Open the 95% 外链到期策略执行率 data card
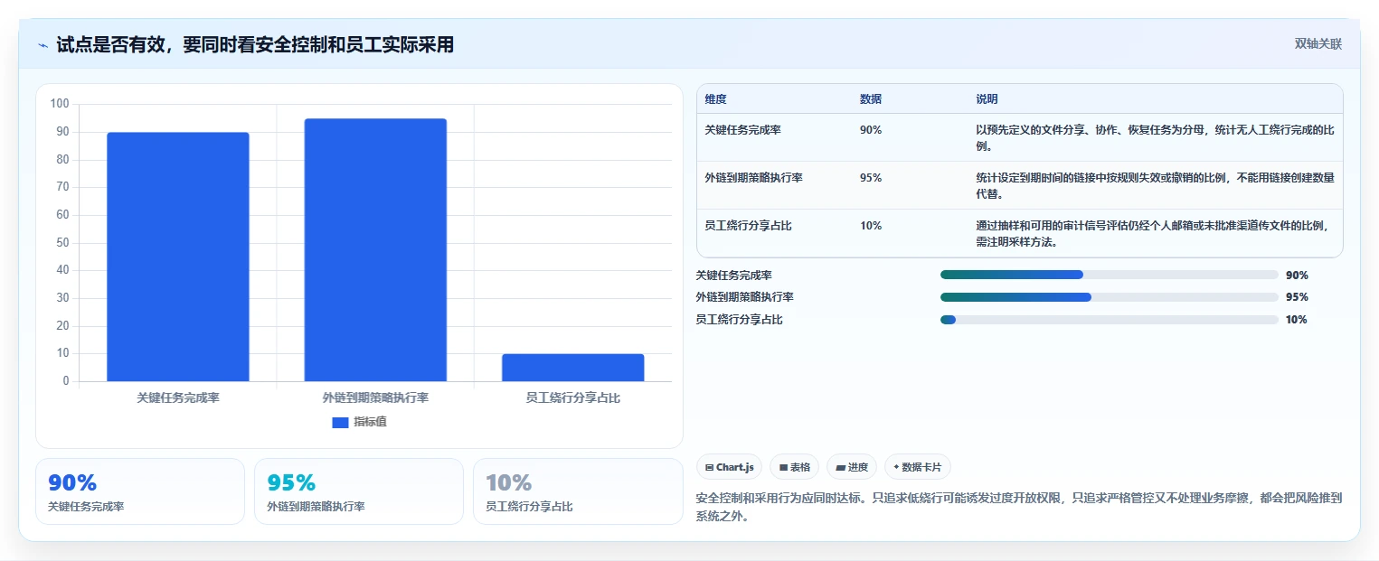 tap(359, 491)
